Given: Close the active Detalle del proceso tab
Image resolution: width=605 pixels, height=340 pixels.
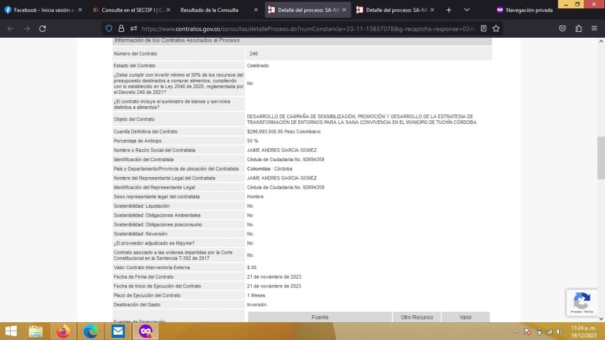Looking at the screenshot, I should coord(344,10).
